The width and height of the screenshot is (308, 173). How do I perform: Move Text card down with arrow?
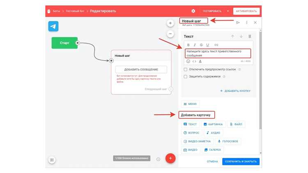point(241,36)
